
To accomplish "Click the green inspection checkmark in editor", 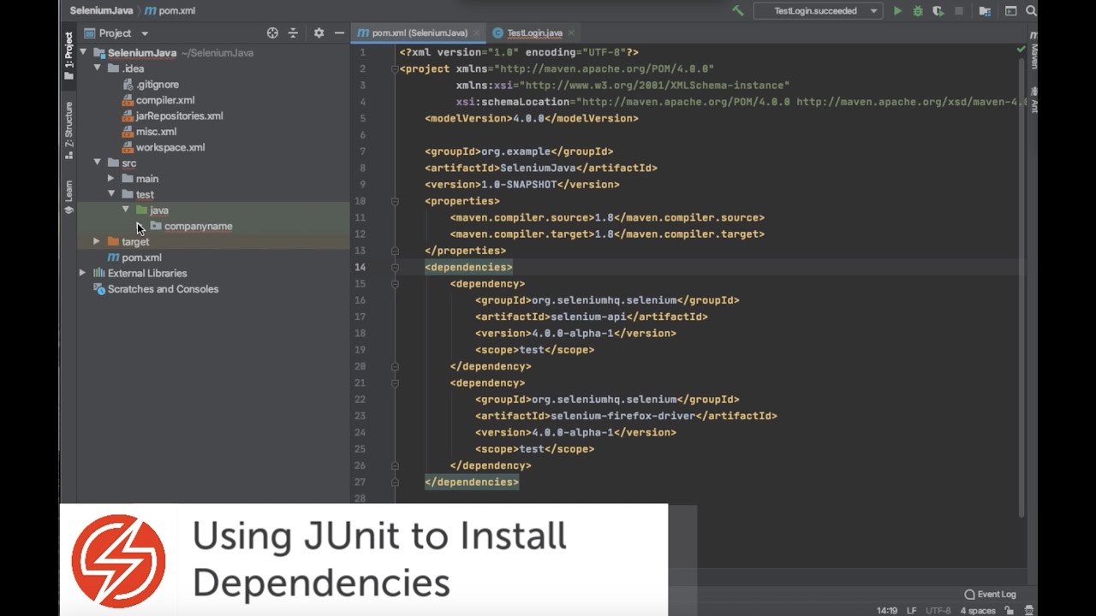I will point(1021,51).
